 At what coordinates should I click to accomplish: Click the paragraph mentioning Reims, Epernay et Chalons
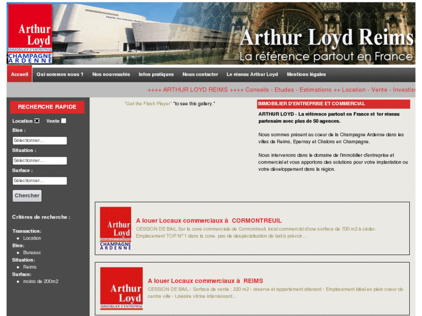331,138
